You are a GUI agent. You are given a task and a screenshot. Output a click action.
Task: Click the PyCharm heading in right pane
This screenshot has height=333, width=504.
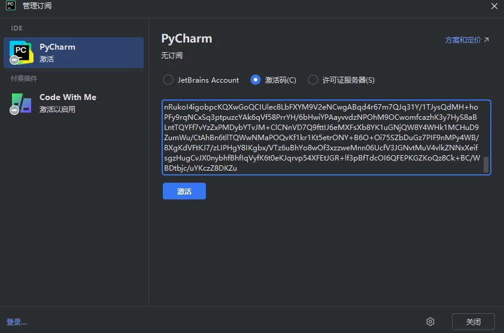(x=186, y=38)
